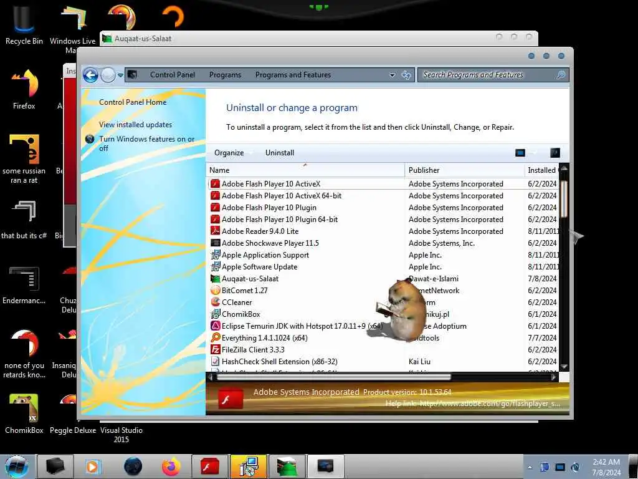Select Adobe Reader 9.4.0 Lite entry
The width and height of the screenshot is (638, 479).
[x=383, y=231]
